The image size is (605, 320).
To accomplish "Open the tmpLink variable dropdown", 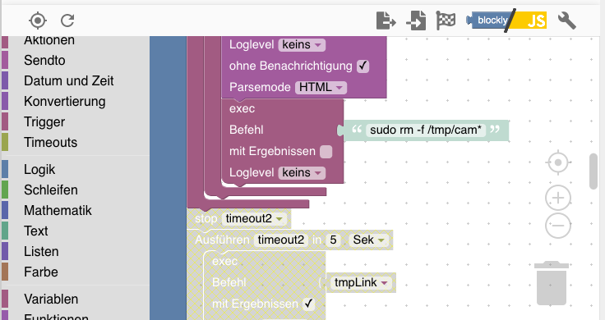I will point(361,283).
